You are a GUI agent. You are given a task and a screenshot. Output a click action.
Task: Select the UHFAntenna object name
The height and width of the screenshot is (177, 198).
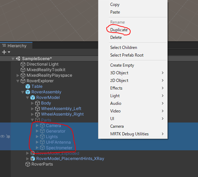point(58,142)
